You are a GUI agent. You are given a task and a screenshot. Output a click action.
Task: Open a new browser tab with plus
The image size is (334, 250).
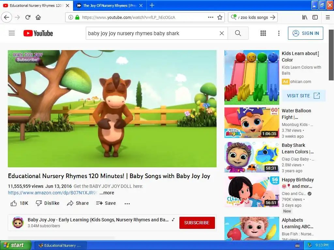pos(152,5)
